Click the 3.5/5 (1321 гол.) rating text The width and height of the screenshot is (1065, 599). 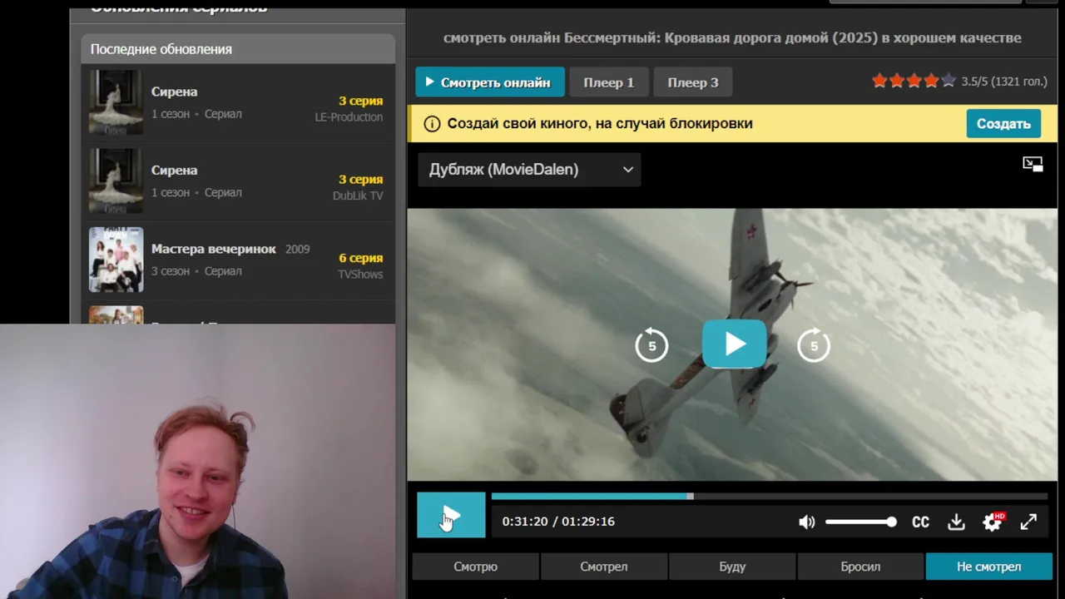(x=1004, y=82)
